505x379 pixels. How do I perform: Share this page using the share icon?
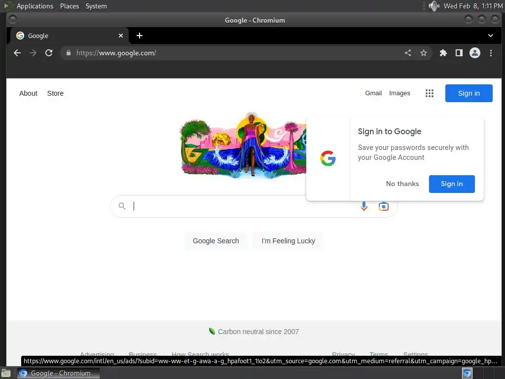click(x=408, y=53)
